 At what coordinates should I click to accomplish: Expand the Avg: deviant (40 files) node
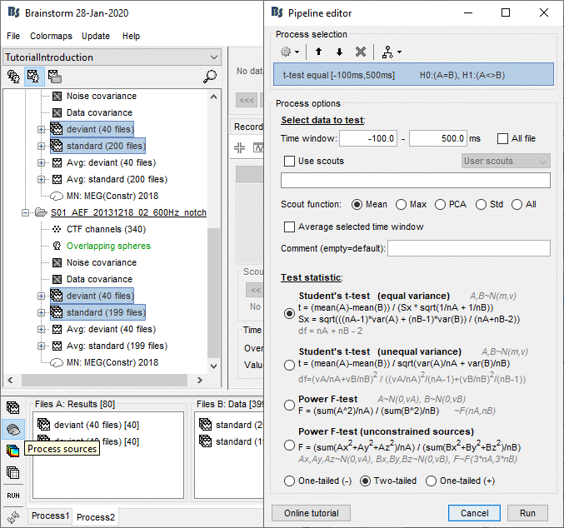point(42,162)
